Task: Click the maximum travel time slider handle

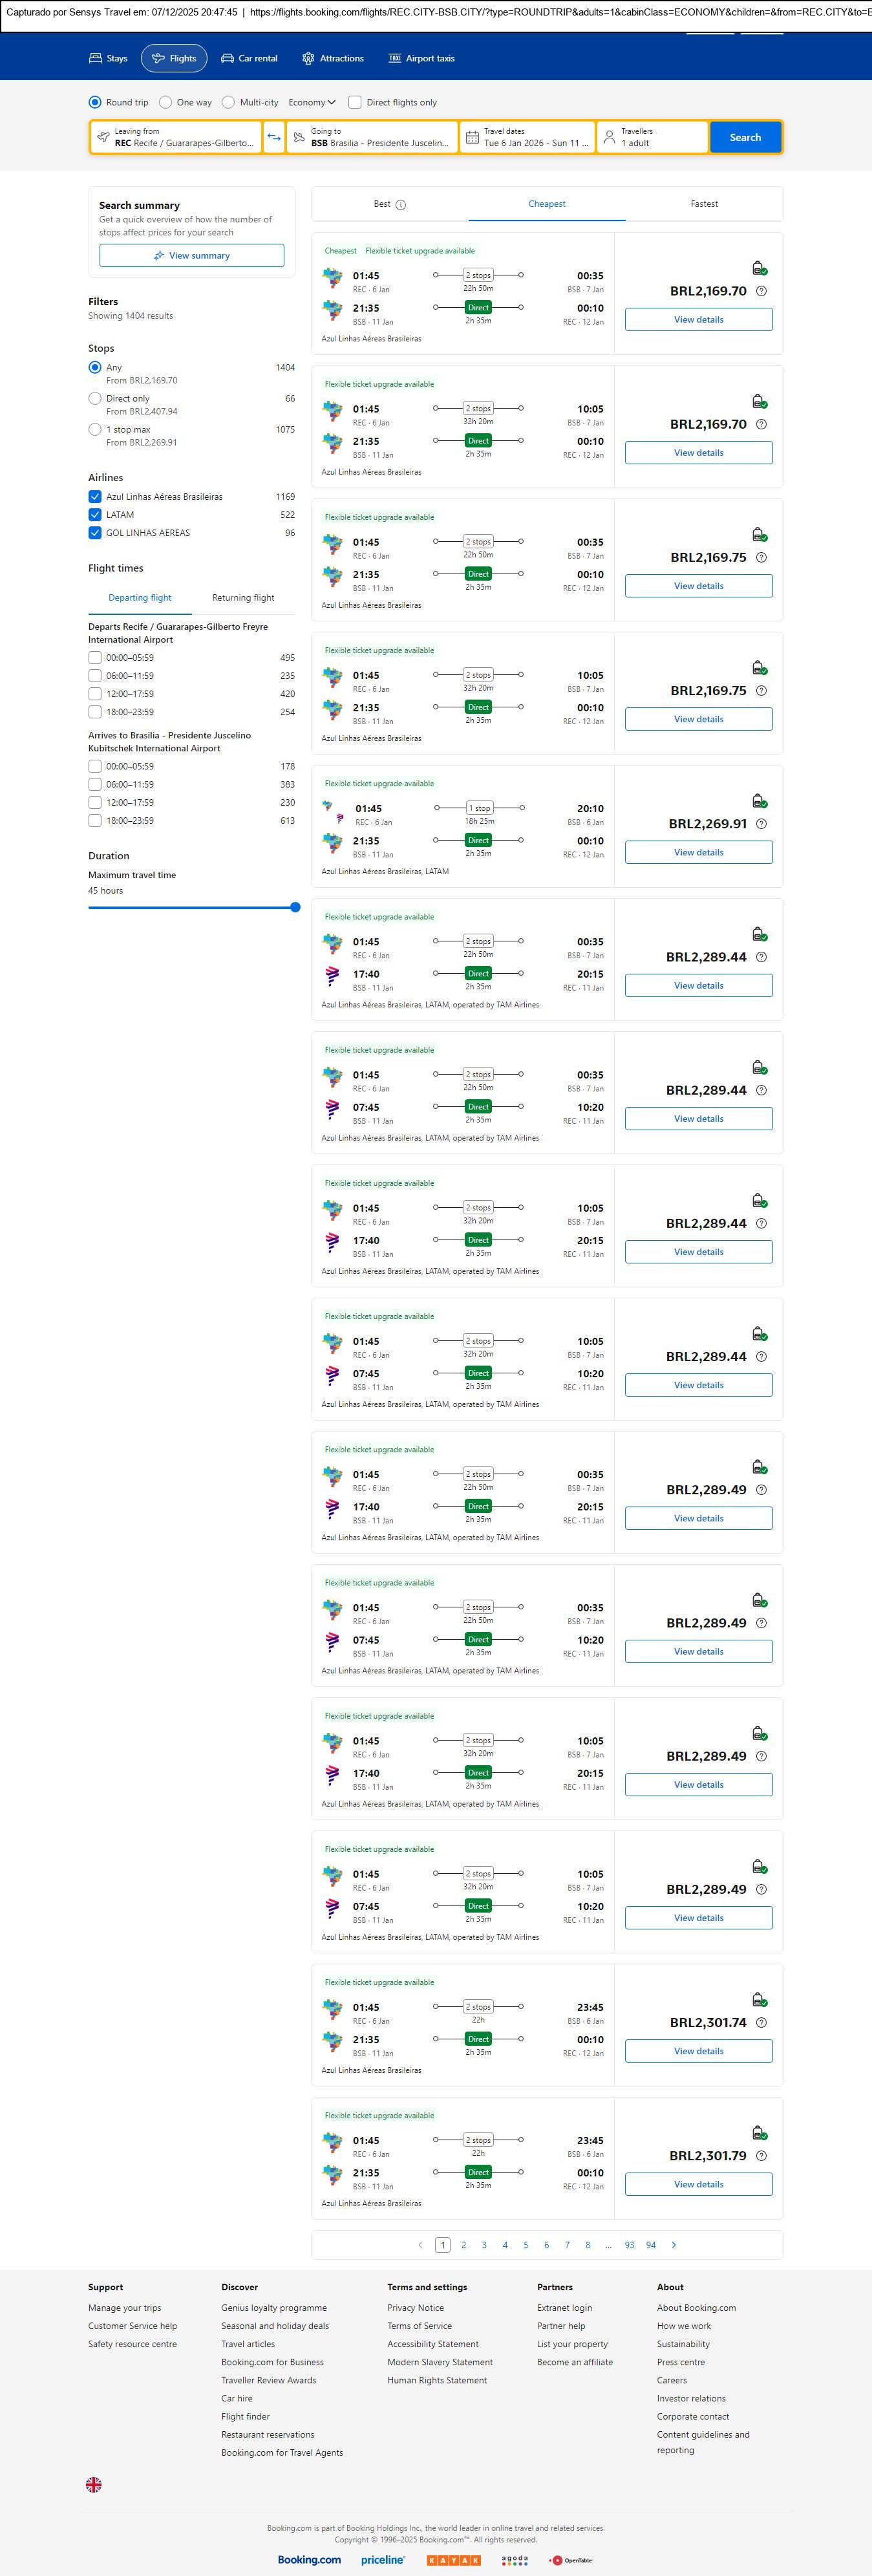Action: [295, 907]
